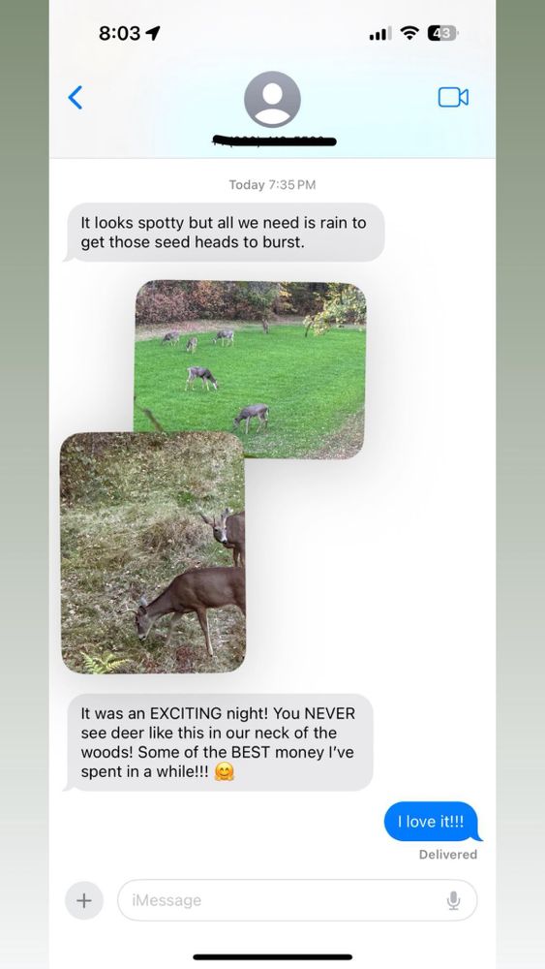Tap the Delivered status label
Screen dimensions: 545x969
tap(448, 854)
